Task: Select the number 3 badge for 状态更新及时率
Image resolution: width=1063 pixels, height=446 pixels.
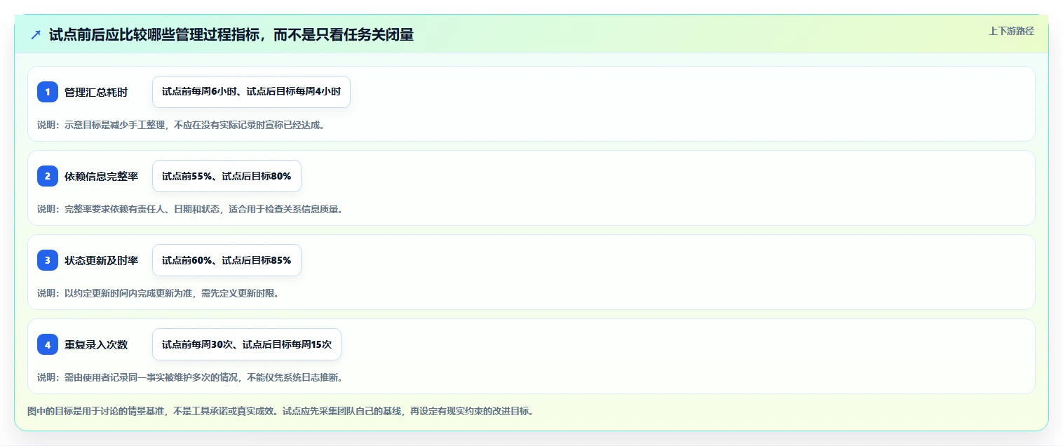Action: pyautogui.click(x=48, y=260)
